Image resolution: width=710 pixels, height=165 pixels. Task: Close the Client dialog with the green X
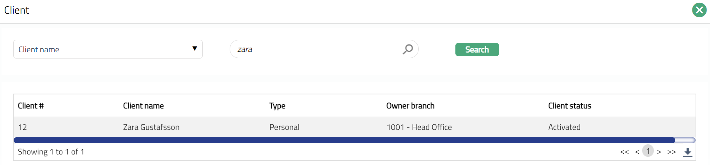tap(699, 10)
